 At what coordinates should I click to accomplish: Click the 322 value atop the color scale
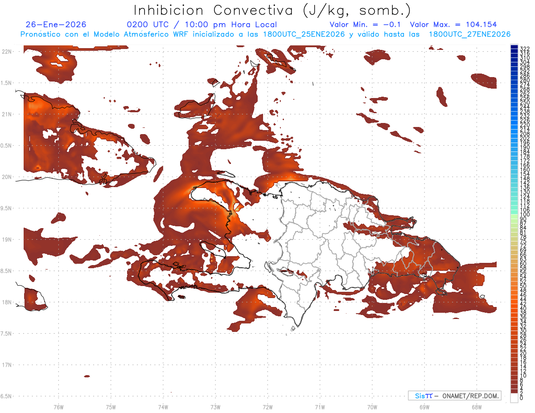coord(525,49)
